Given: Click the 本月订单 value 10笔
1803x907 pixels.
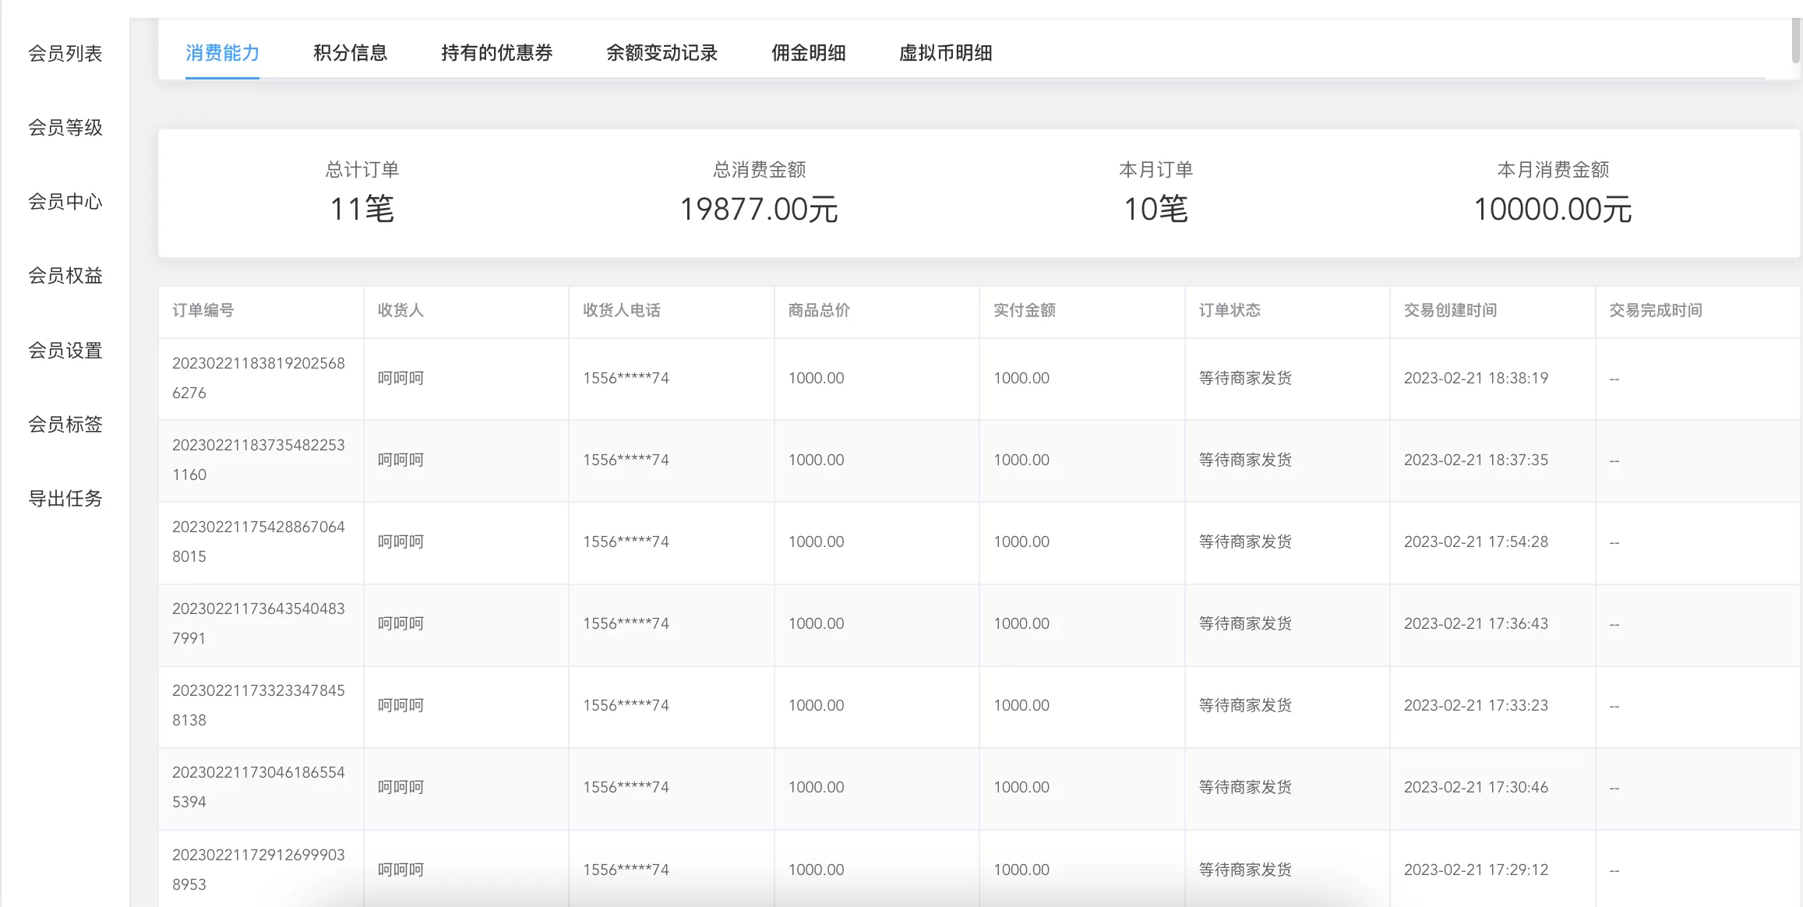Looking at the screenshot, I should pos(1156,209).
